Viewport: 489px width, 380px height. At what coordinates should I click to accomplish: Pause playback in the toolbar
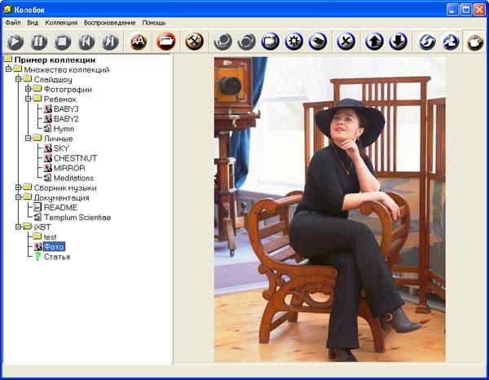point(39,42)
